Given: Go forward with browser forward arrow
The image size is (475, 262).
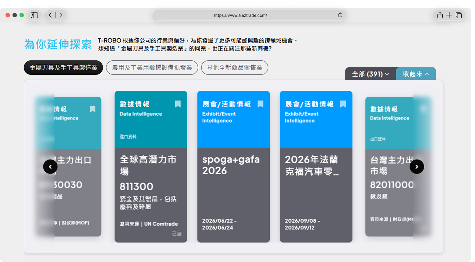Looking at the screenshot, I should pos(61,15).
